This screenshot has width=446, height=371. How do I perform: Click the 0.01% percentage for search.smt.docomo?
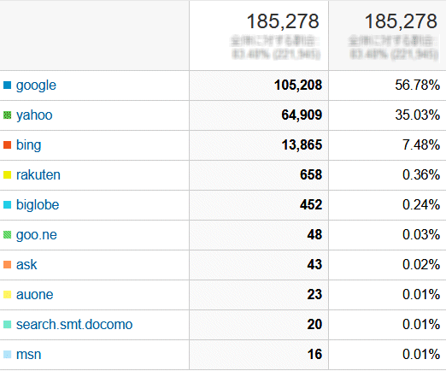[421, 325]
